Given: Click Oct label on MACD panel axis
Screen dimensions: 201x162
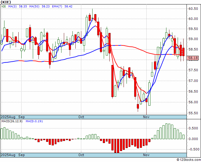Looking at the screenshot, I should pos(81,155).
